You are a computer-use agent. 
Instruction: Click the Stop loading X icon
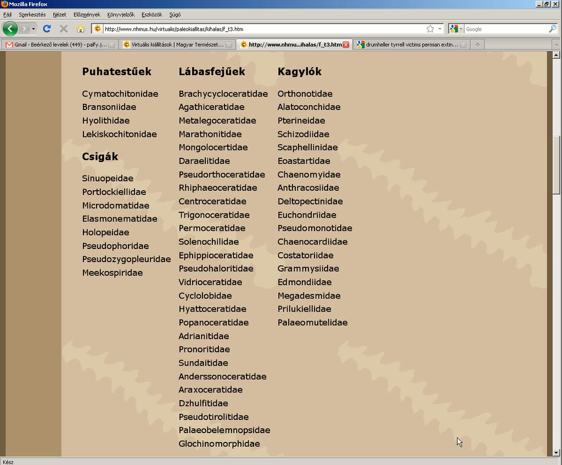[64, 29]
